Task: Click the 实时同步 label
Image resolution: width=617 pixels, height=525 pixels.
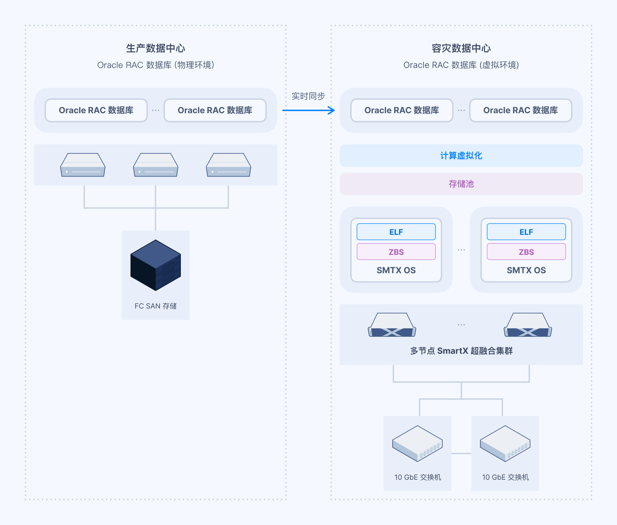Action: (308, 96)
